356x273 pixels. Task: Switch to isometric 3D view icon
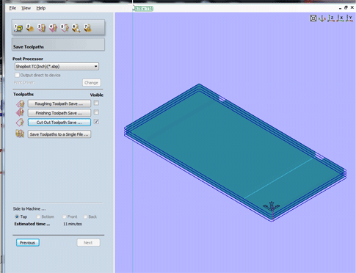[x=322, y=18]
